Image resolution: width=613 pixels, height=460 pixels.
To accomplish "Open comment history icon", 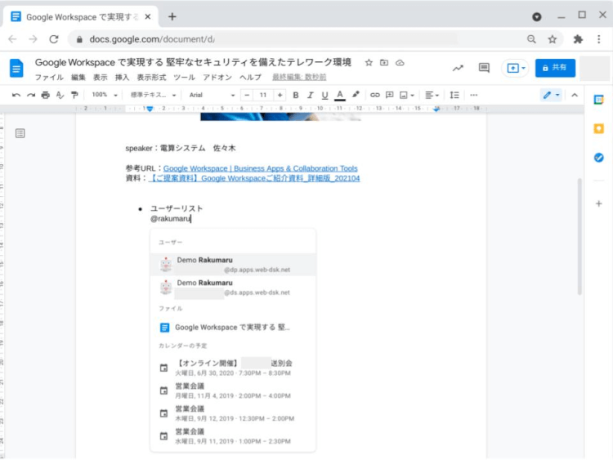I will [x=484, y=68].
